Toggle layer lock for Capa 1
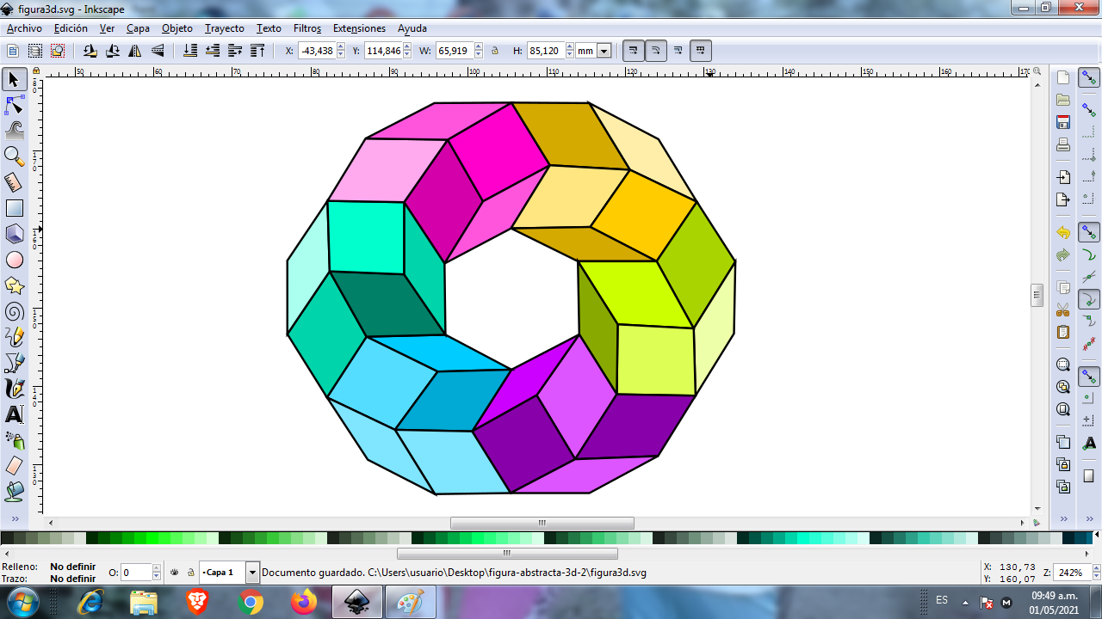 (190, 572)
